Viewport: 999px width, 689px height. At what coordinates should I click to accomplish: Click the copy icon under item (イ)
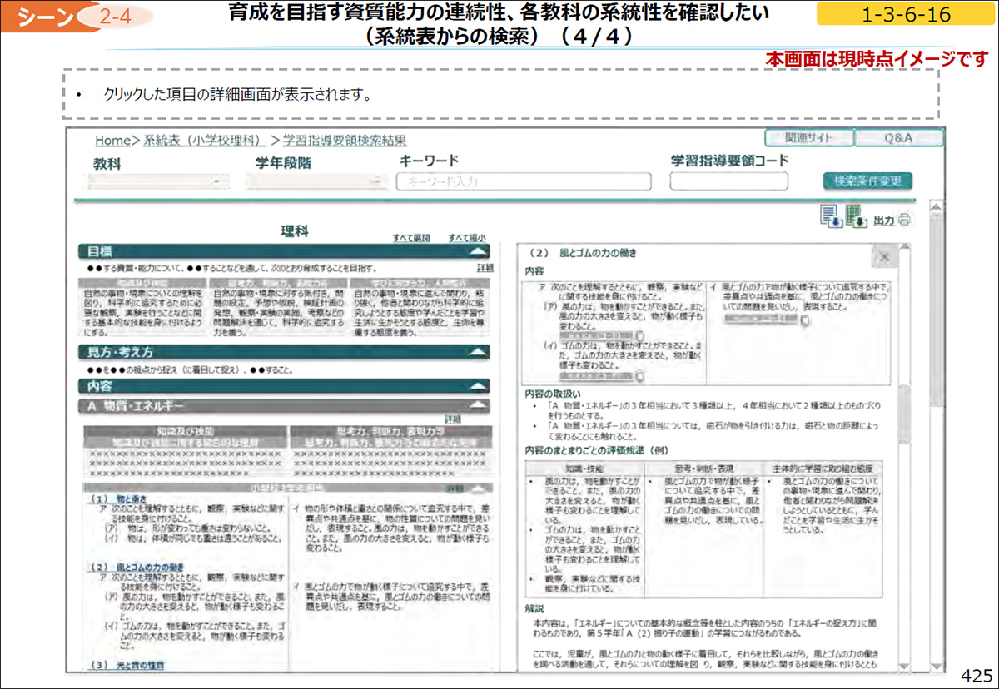point(639,377)
